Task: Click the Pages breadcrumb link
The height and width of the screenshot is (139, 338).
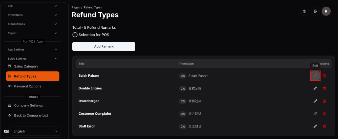Action: coord(76,7)
